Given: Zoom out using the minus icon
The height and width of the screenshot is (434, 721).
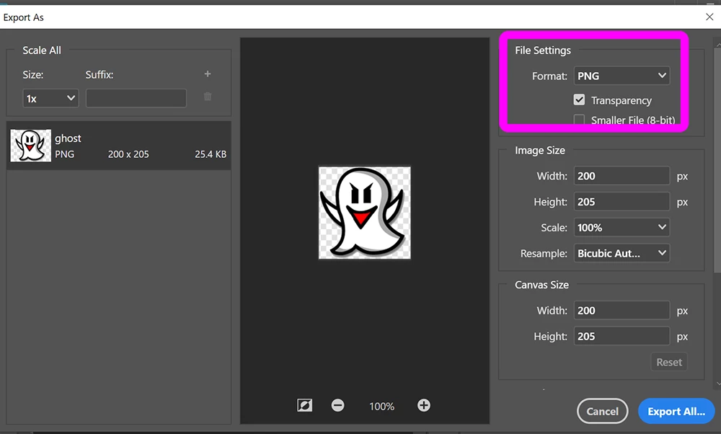Looking at the screenshot, I should click(337, 405).
